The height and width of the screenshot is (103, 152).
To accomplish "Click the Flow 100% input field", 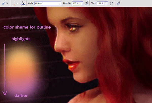I will [101, 3].
